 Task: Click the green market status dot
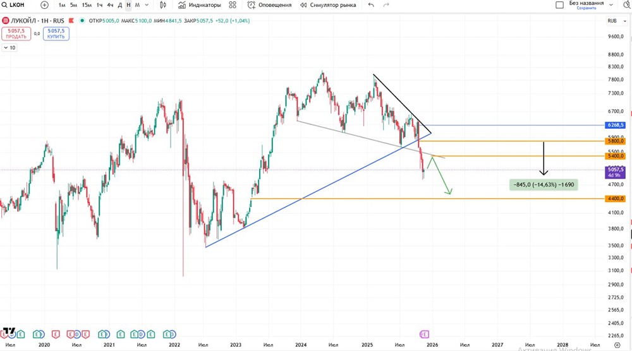click(x=82, y=21)
